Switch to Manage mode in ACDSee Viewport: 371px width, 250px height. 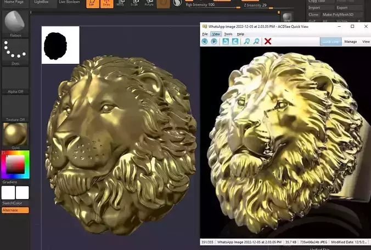[x=350, y=42]
